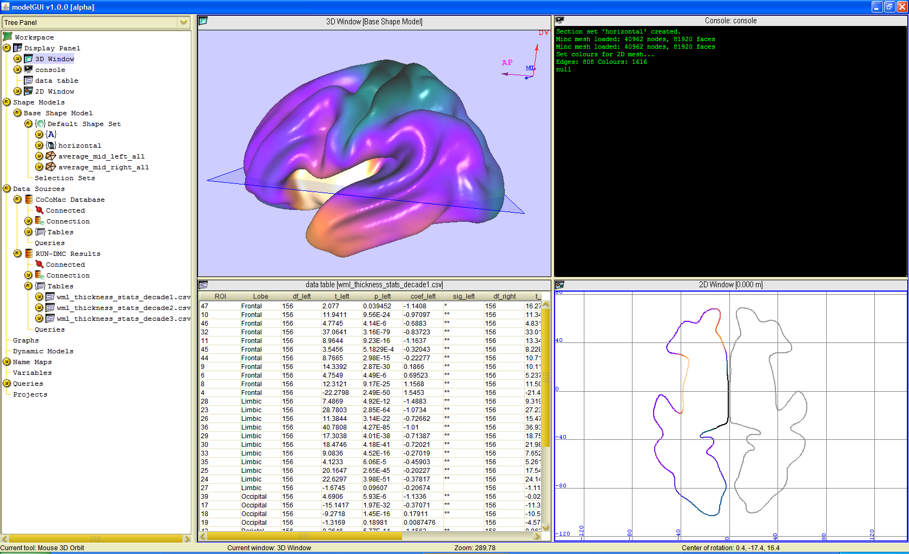Collapse the Shape Models node

pyautogui.click(x=6, y=102)
